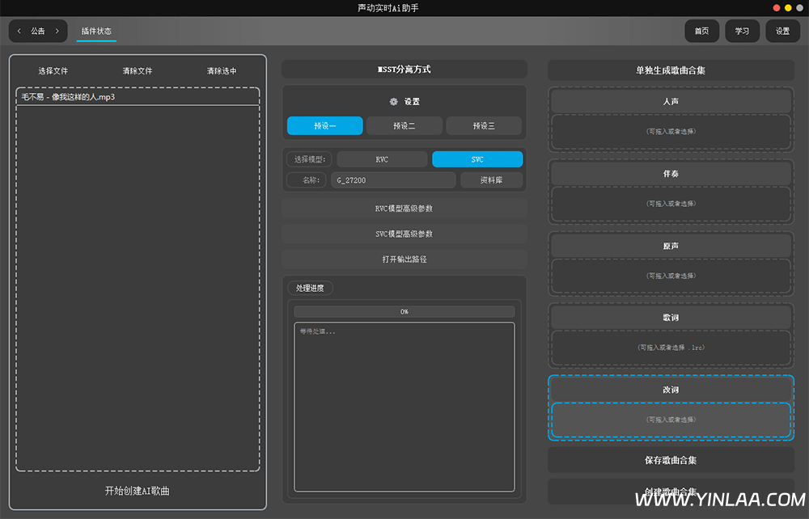This screenshot has width=809, height=519.
Task: Click the 0% processing progress bar
Action: click(x=404, y=311)
